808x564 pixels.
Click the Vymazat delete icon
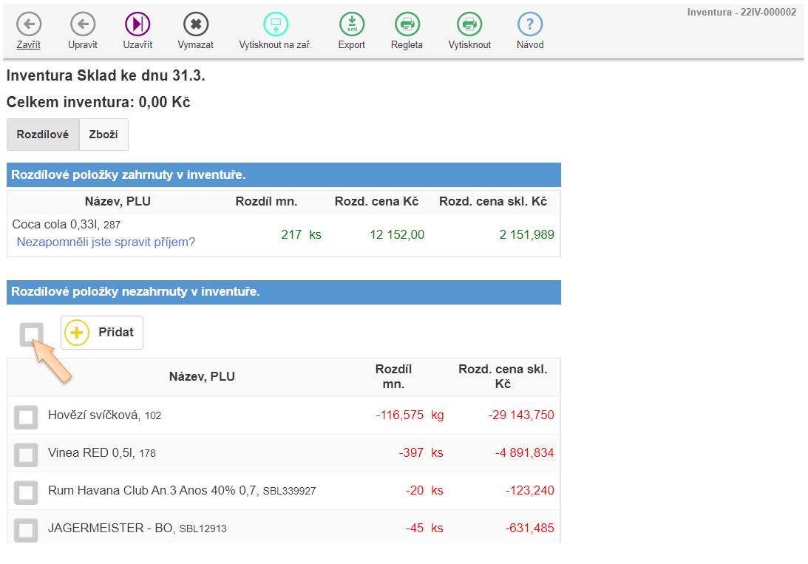[x=196, y=24]
